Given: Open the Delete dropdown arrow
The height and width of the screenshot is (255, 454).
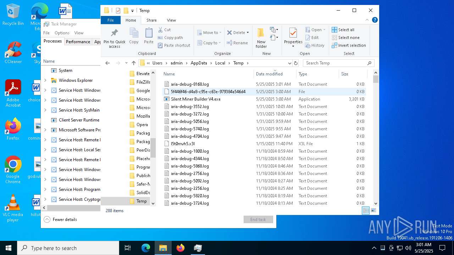Looking at the screenshot, I should (248, 33).
